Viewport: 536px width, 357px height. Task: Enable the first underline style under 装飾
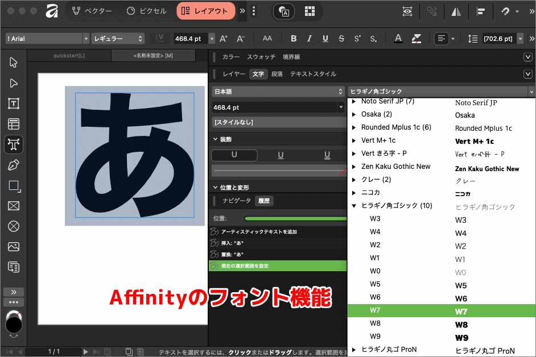pyautogui.click(x=234, y=155)
